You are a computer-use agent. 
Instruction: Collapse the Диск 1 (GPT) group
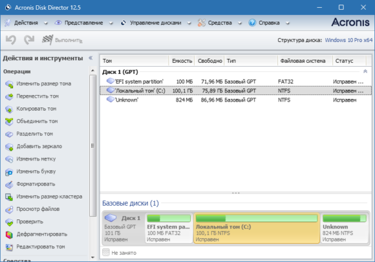[365, 71]
